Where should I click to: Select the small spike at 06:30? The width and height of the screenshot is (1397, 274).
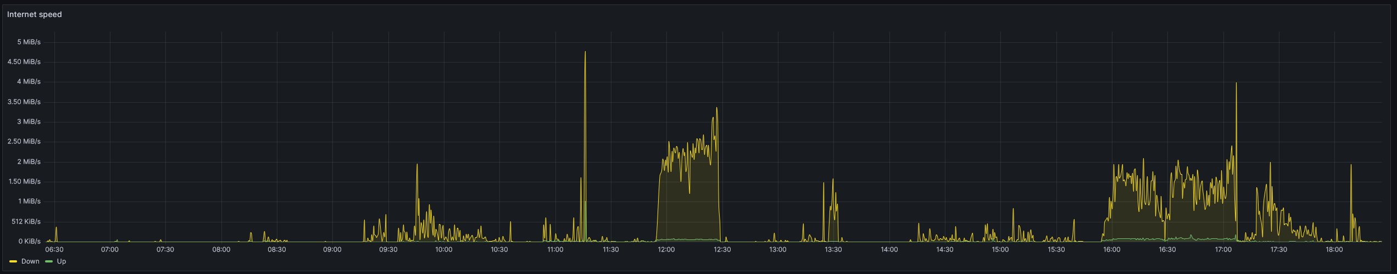point(56,228)
